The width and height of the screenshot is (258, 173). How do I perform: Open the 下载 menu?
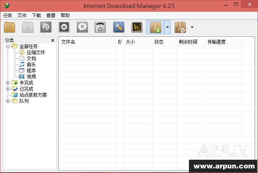[x=36, y=16]
